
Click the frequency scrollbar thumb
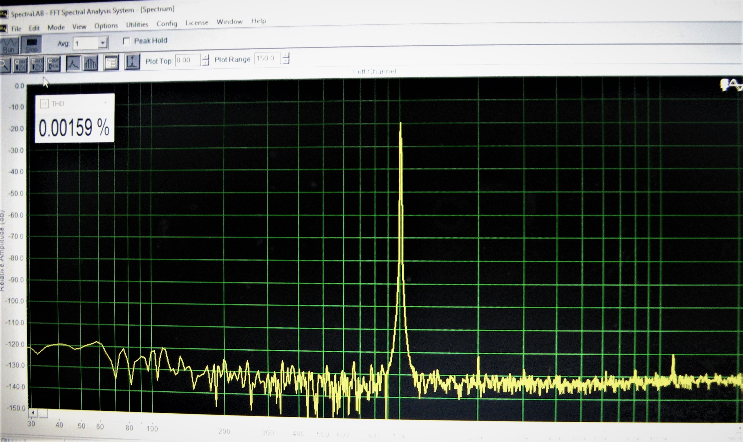coord(43,413)
